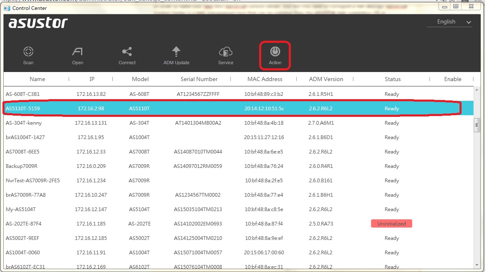Select the AS5002T-9EEF device
Image resolution: width=485 pixels, height=272 pixels.
[23, 238]
